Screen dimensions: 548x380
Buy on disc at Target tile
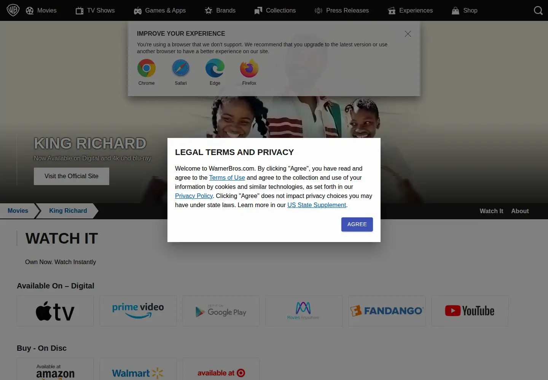[x=221, y=369]
